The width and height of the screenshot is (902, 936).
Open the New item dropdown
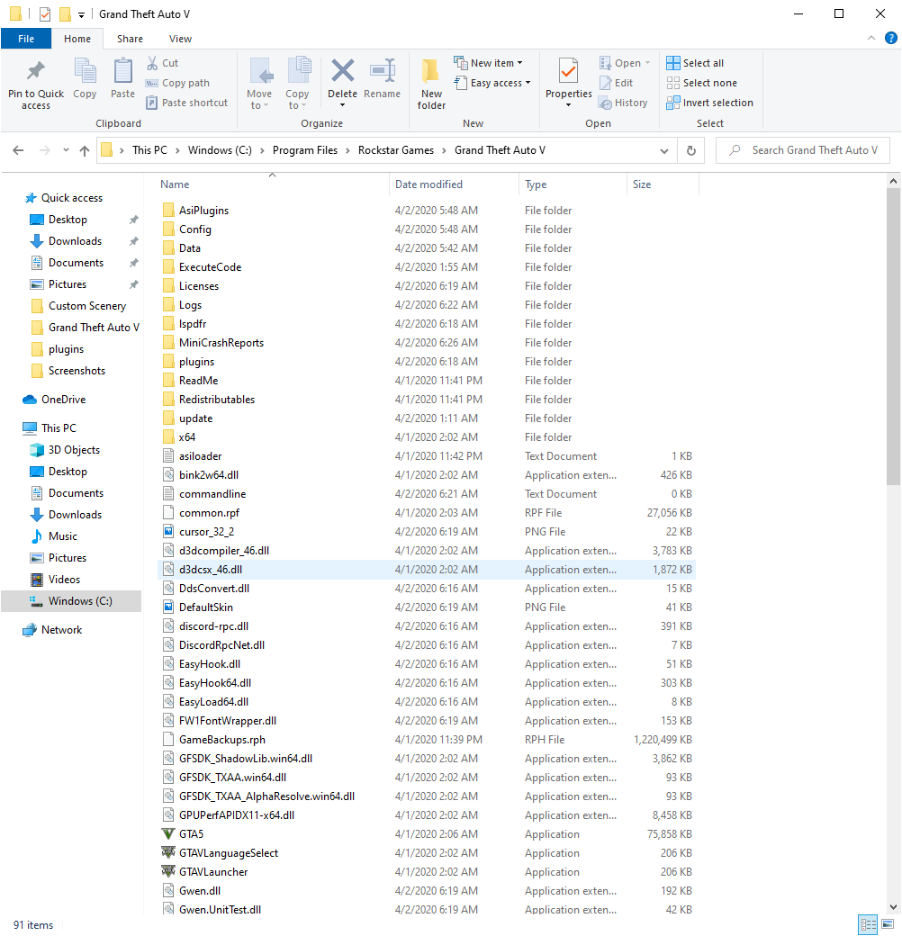[x=488, y=63]
